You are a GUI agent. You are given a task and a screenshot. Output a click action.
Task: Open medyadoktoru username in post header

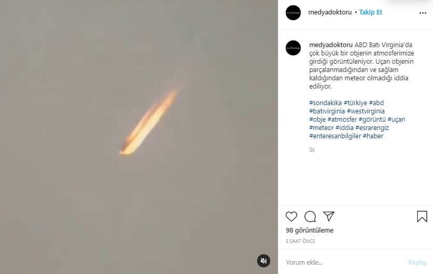point(330,12)
